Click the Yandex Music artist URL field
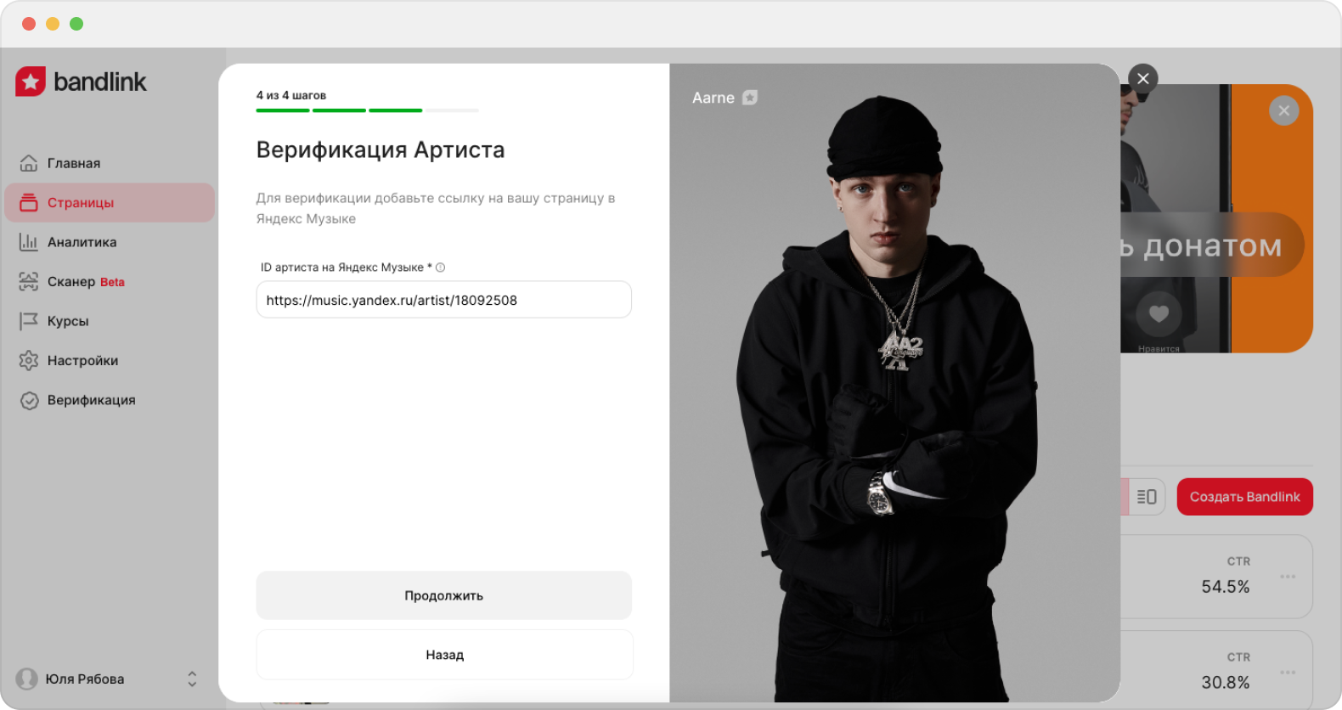 443,300
